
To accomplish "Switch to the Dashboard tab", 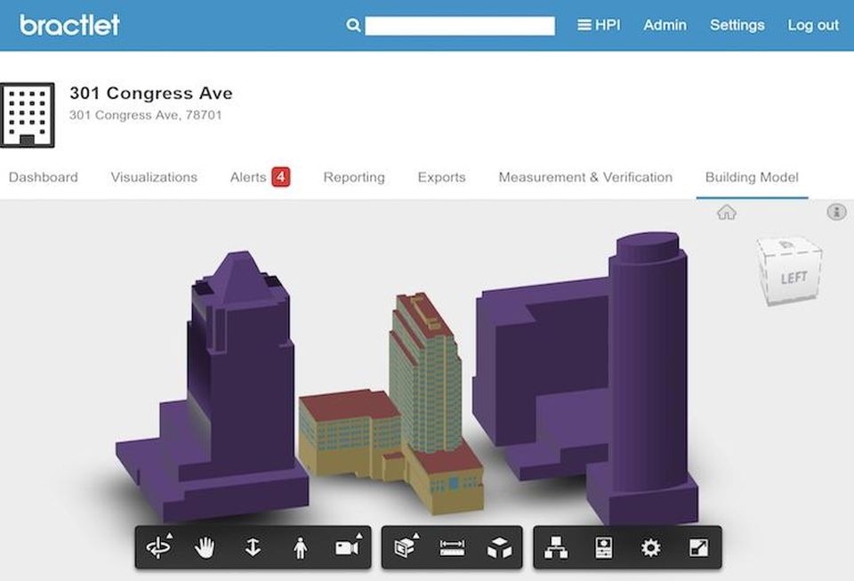I will click(x=44, y=177).
